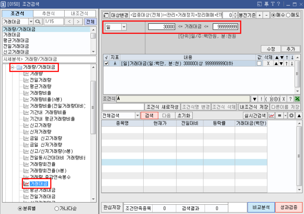
Task: Switch to the 조건식 tab
Action: (18, 14)
